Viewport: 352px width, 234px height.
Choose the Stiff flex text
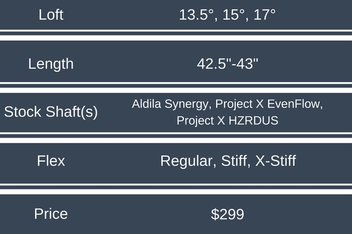point(232,161)
